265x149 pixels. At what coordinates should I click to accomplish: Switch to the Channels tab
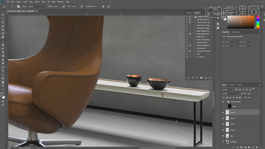(232, 85)
